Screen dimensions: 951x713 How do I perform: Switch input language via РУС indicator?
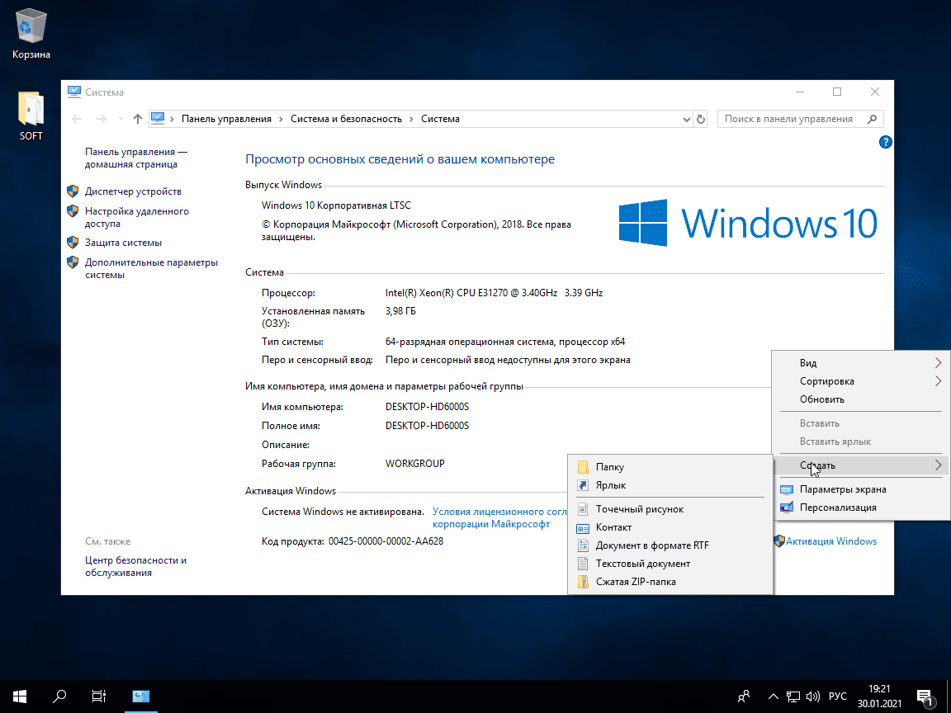click(838, 696)
